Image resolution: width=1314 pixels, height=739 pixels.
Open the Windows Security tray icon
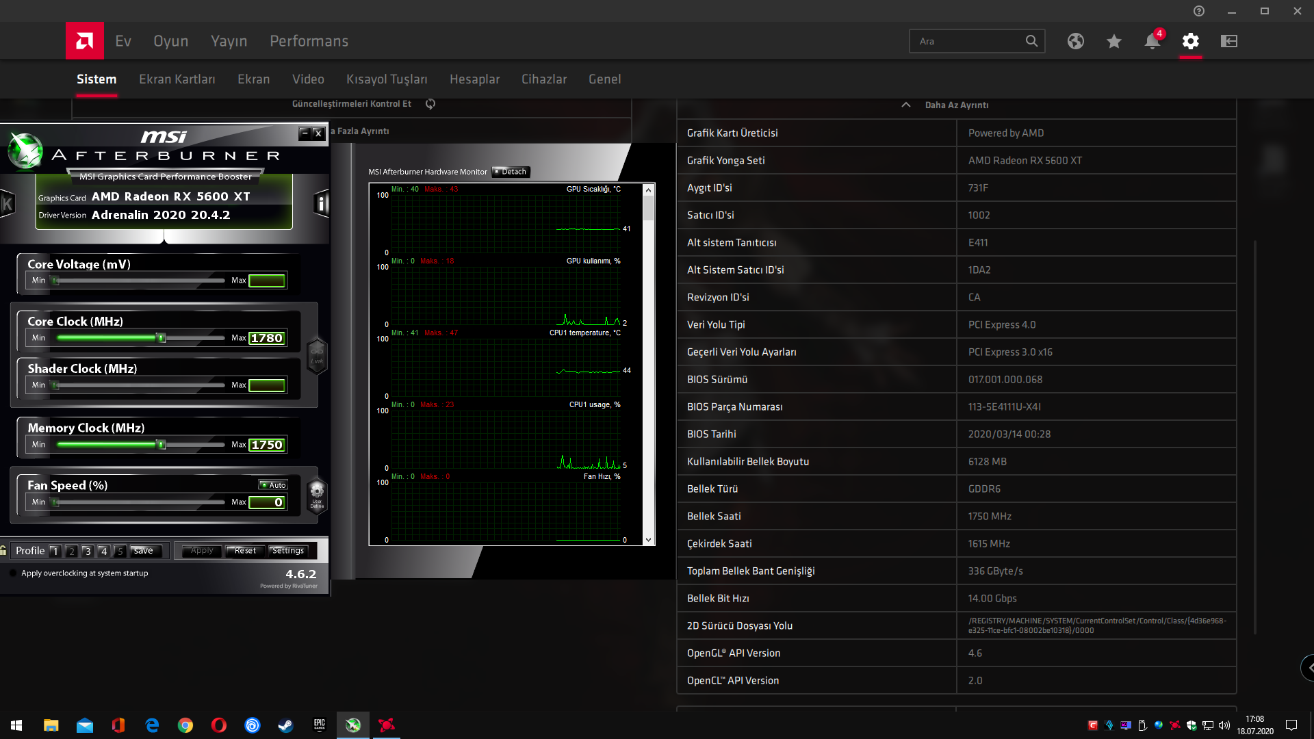click(x=1191, y=725)
